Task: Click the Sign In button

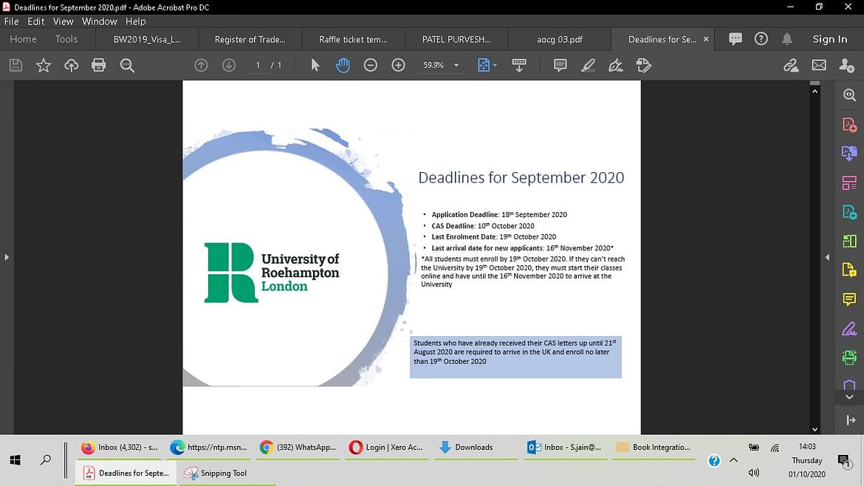Action: pyautogui.click(x=830, y=39)
